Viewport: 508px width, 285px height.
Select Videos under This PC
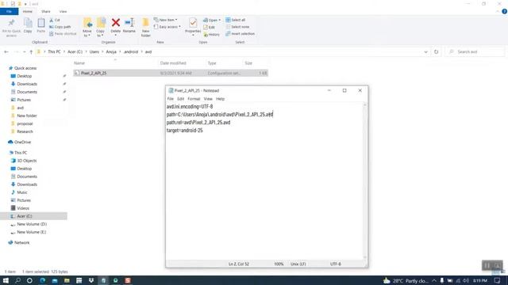tap(23, 208)
